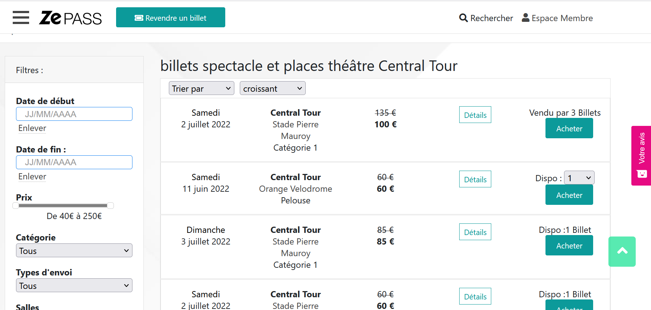Click Central Tour title in 3 juillet row
This screenshot has width=651, height=310.
[x=295, y=230]
